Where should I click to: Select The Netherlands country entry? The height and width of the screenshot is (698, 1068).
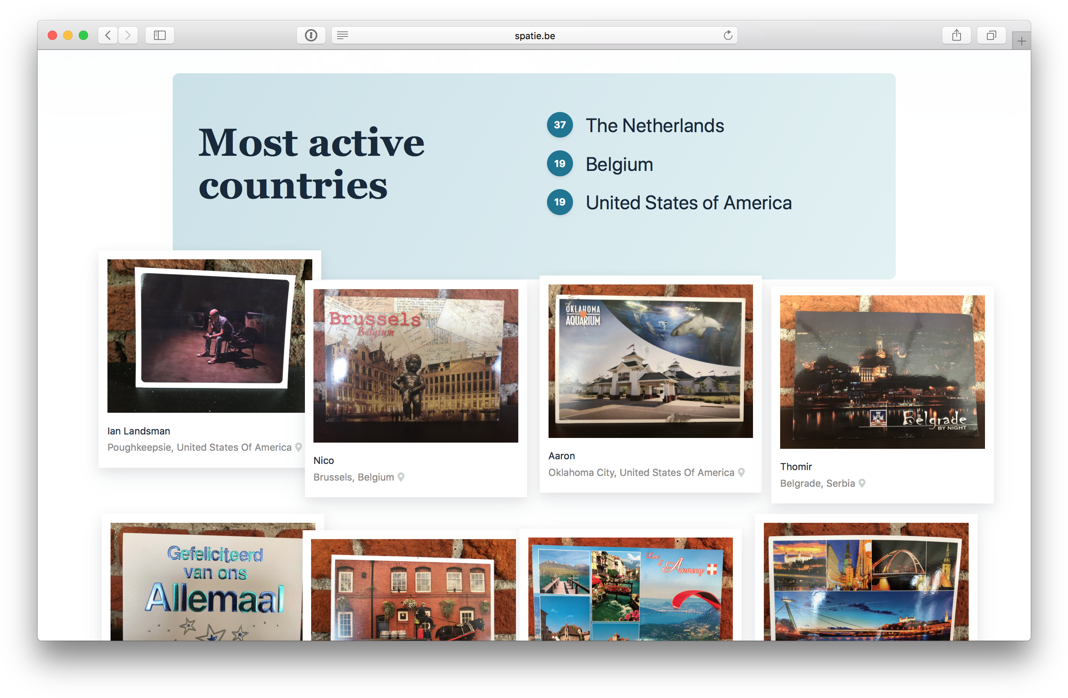pyautogui.click(x=655, y=126)
